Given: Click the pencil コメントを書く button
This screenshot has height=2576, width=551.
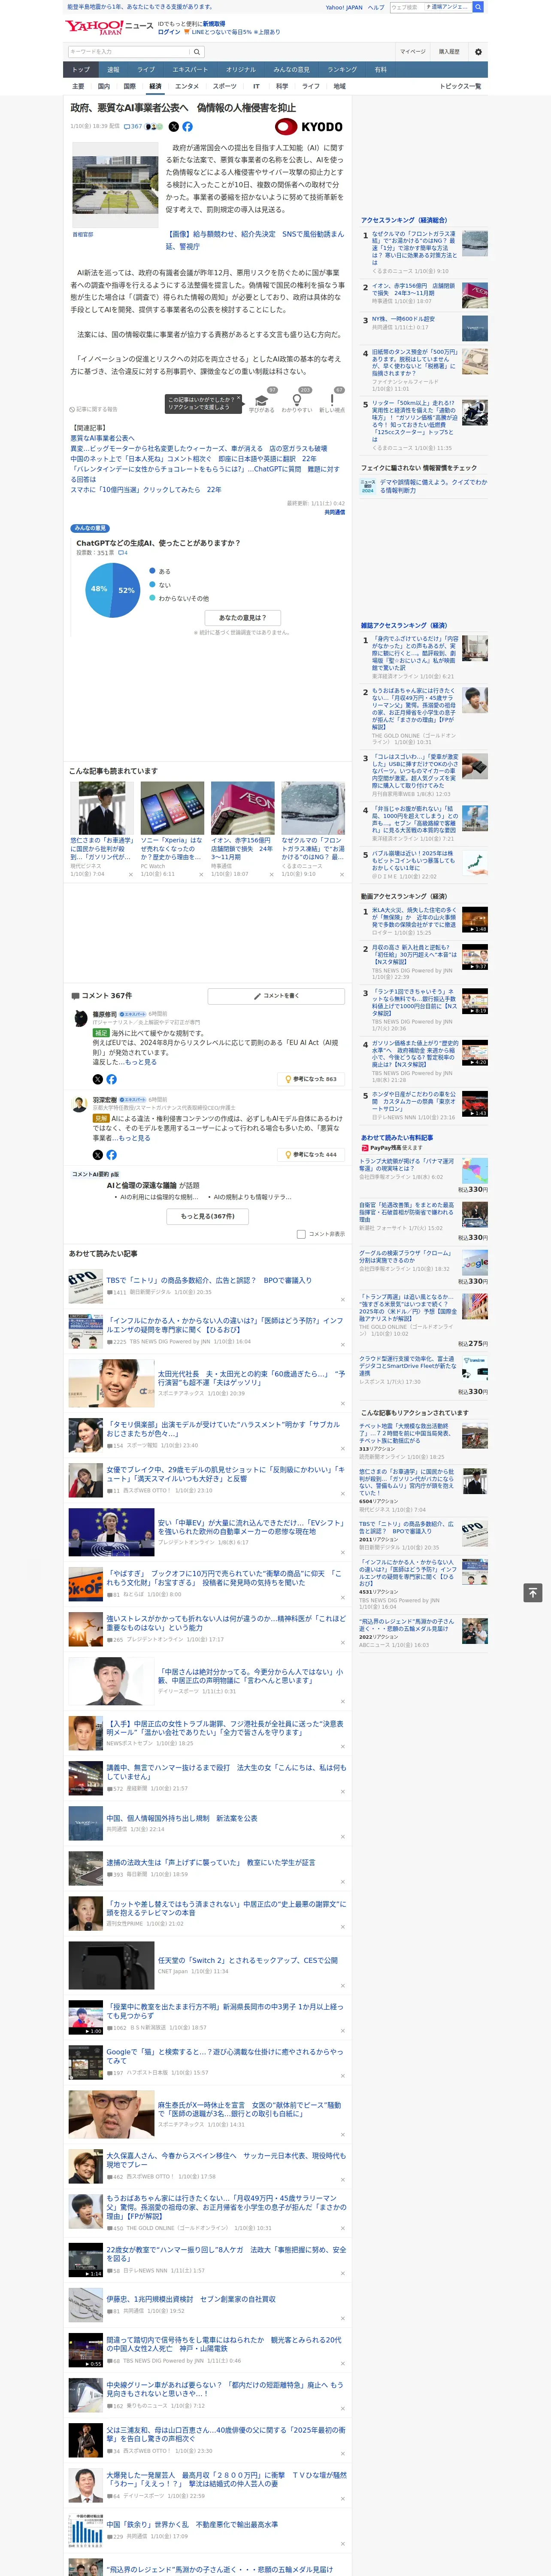Looking at the screenshot, I should [x=276, y=996].
